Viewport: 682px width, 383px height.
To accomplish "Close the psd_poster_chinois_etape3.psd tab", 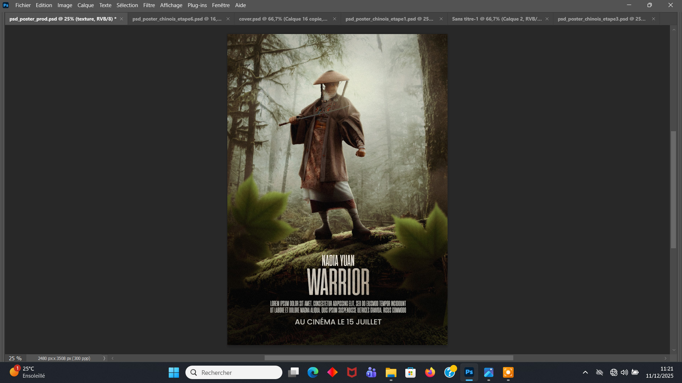I will click(x=654, y=19).
